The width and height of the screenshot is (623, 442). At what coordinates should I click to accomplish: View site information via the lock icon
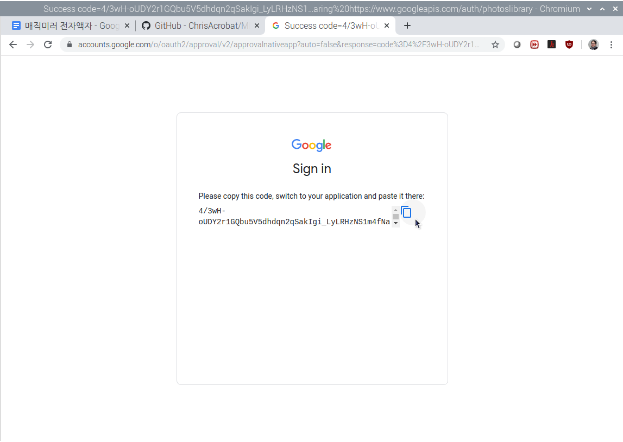pos(70,45)
